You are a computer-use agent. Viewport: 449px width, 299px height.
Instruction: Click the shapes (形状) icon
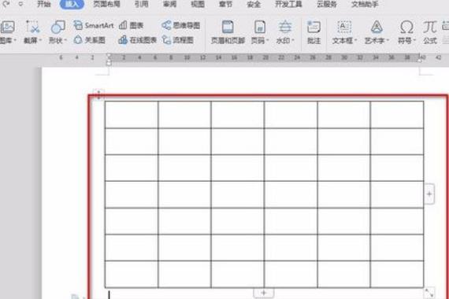click(58, 28)
